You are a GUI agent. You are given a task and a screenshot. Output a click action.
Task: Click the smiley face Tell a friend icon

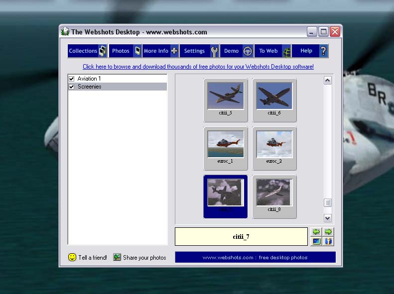(x=72, y=257)
